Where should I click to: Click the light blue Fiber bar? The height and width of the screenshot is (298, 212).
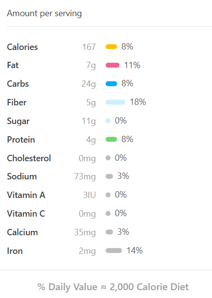click(x=115, y=102)
